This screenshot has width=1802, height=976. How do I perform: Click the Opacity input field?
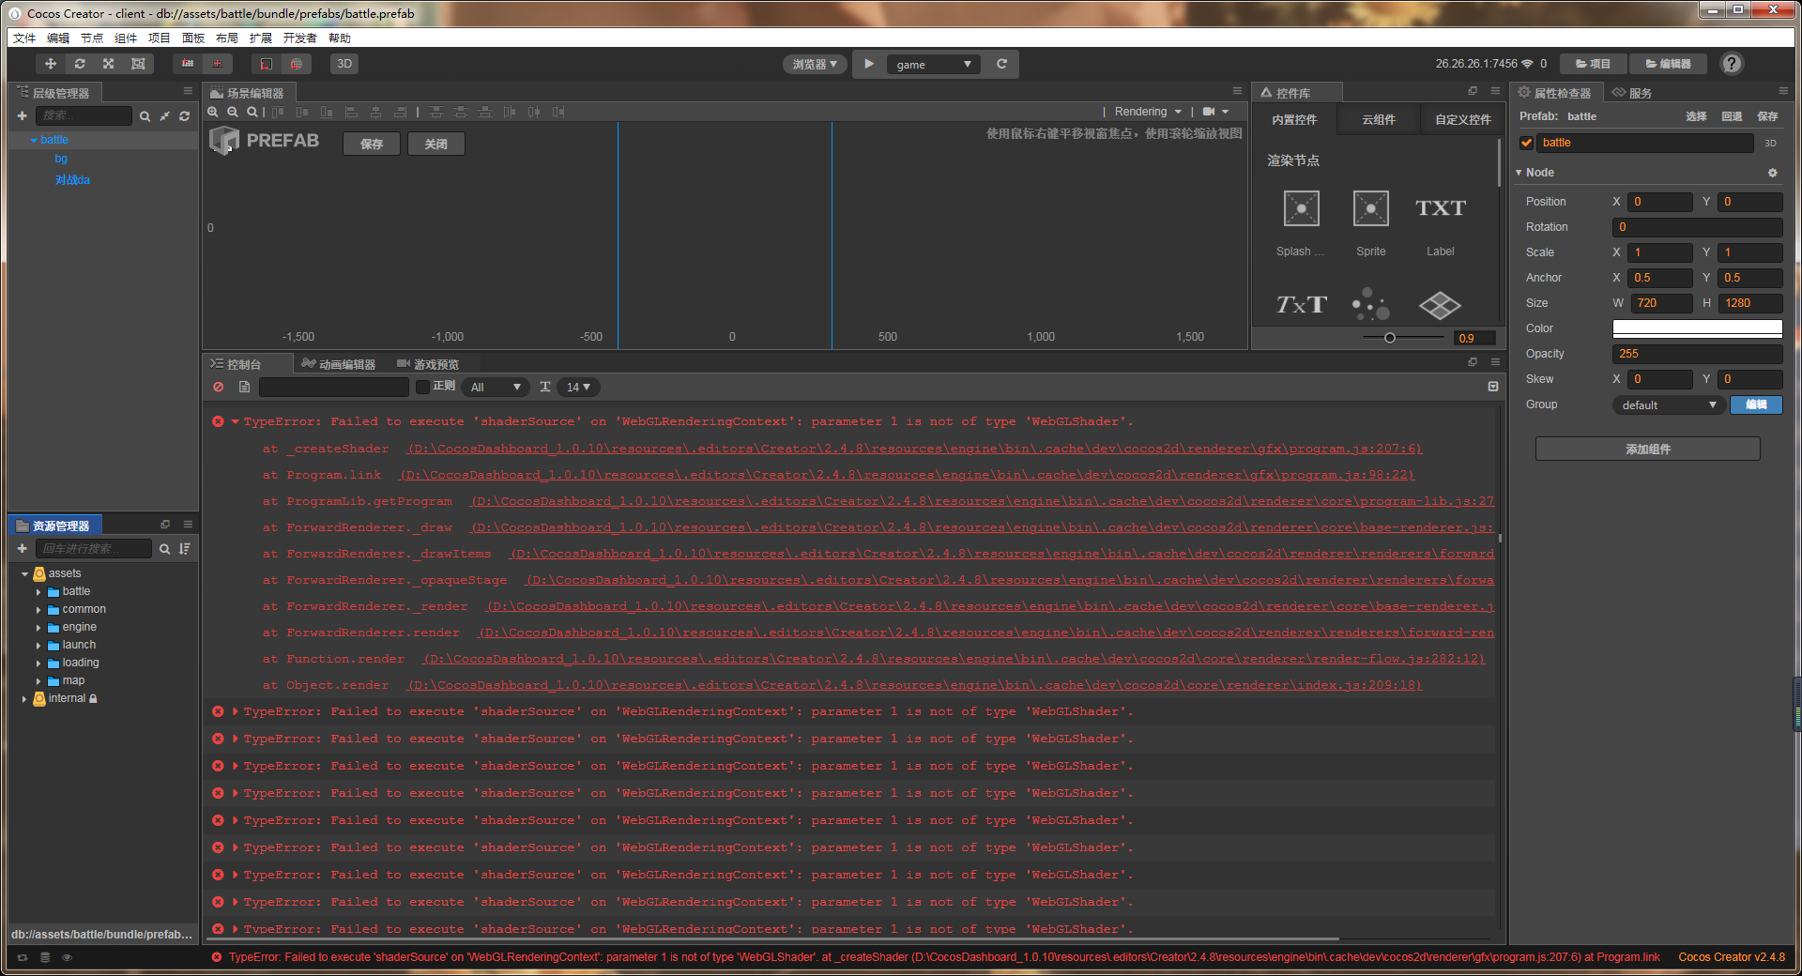tap(1697, 354)
